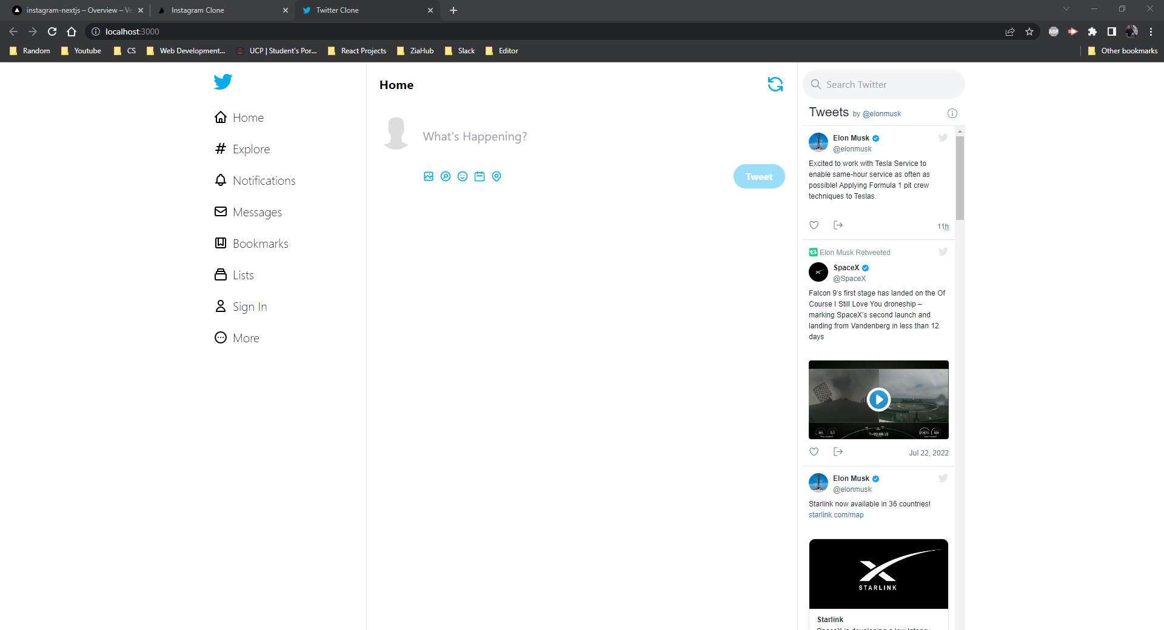This screenshot has height=630, width=1164.
Task: Switch to instagram-nextjs Overview tab
Action: point(78,10)
